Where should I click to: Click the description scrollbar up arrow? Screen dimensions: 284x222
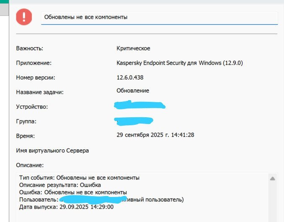coord(272,179)
